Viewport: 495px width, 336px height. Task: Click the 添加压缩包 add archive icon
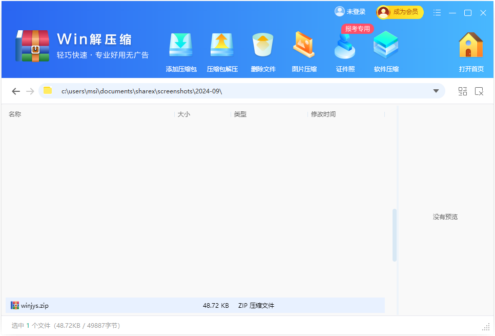pos(181,45)
